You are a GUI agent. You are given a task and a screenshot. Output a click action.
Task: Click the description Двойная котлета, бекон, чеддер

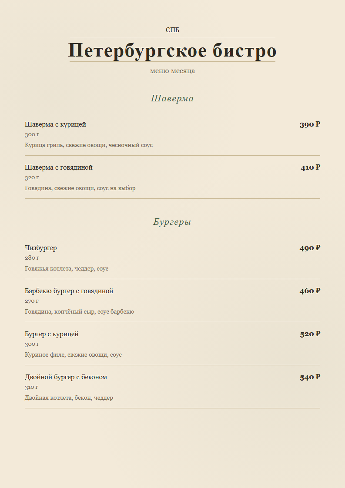pos(69,398)
